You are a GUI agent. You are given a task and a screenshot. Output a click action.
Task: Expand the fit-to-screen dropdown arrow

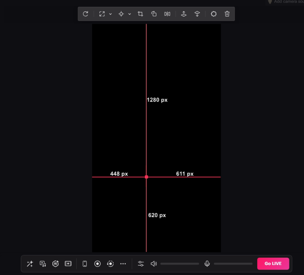pyautogui.click(x=111, y=14)
